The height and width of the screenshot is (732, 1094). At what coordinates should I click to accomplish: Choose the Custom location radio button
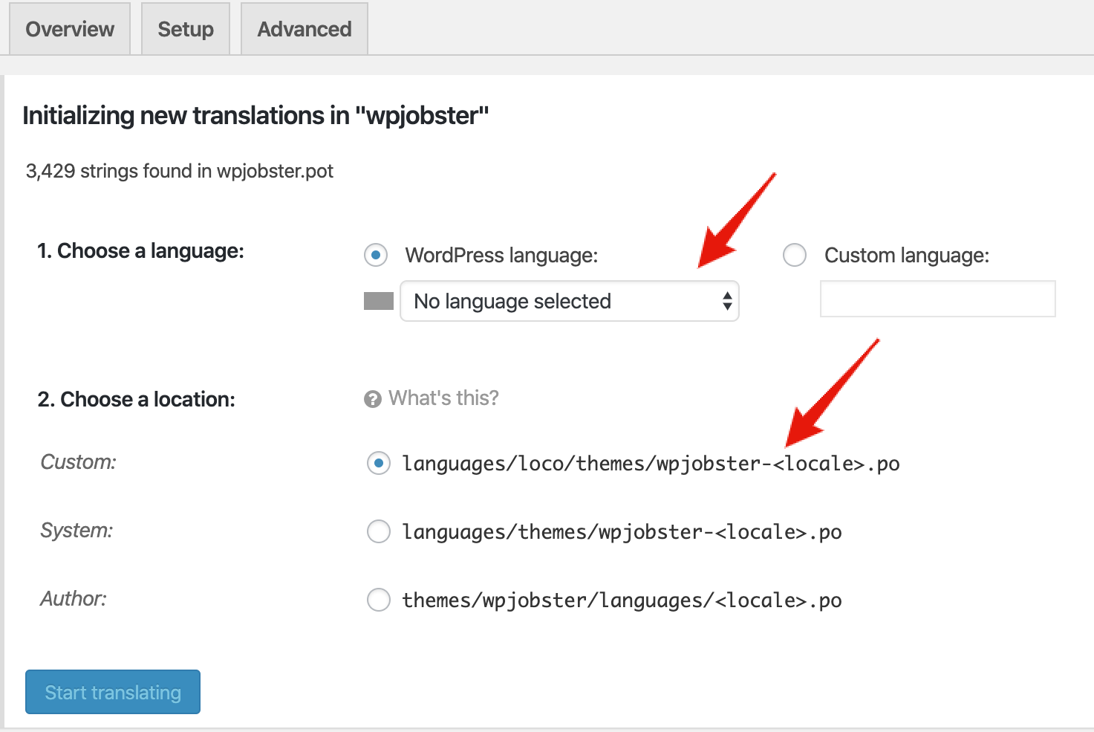point(379,464)
